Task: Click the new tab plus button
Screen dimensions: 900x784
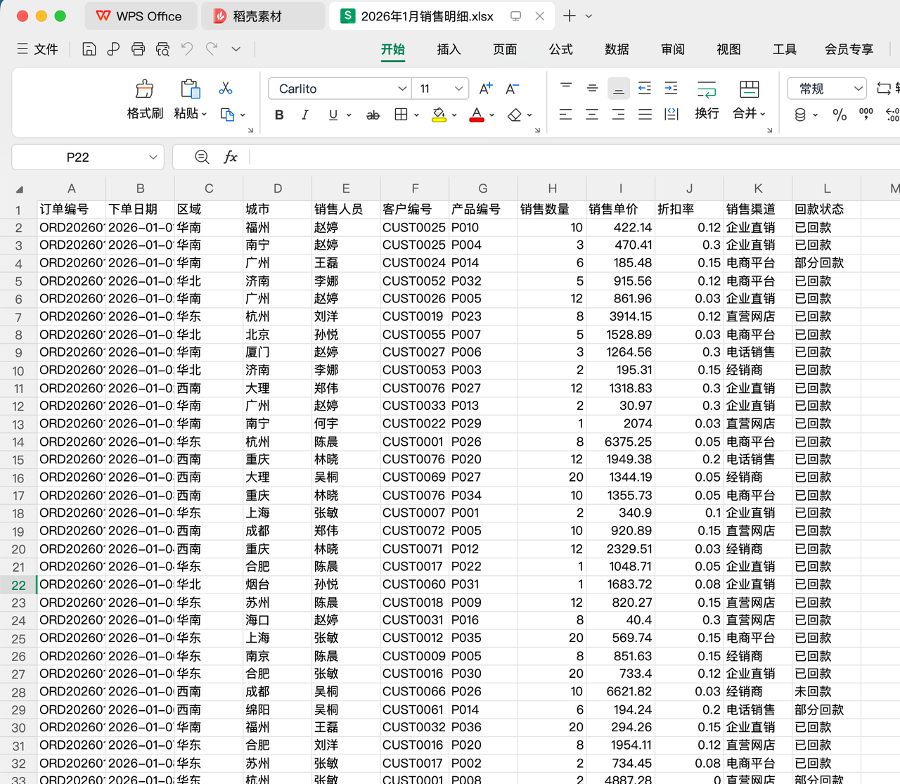Action: click(x=570, y=15)
